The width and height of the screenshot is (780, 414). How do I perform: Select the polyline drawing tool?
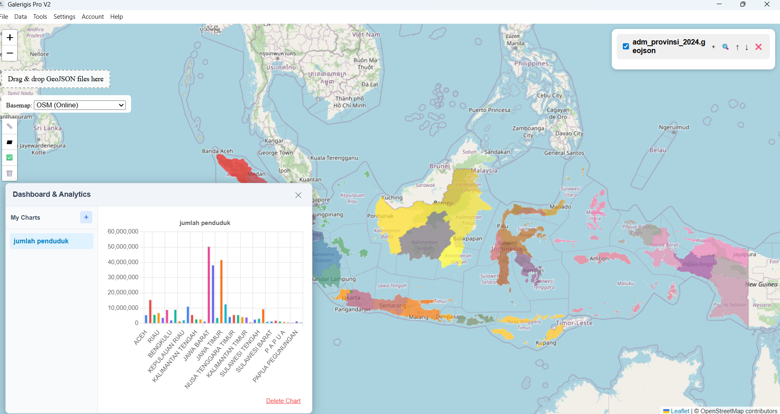pos(9,126)
